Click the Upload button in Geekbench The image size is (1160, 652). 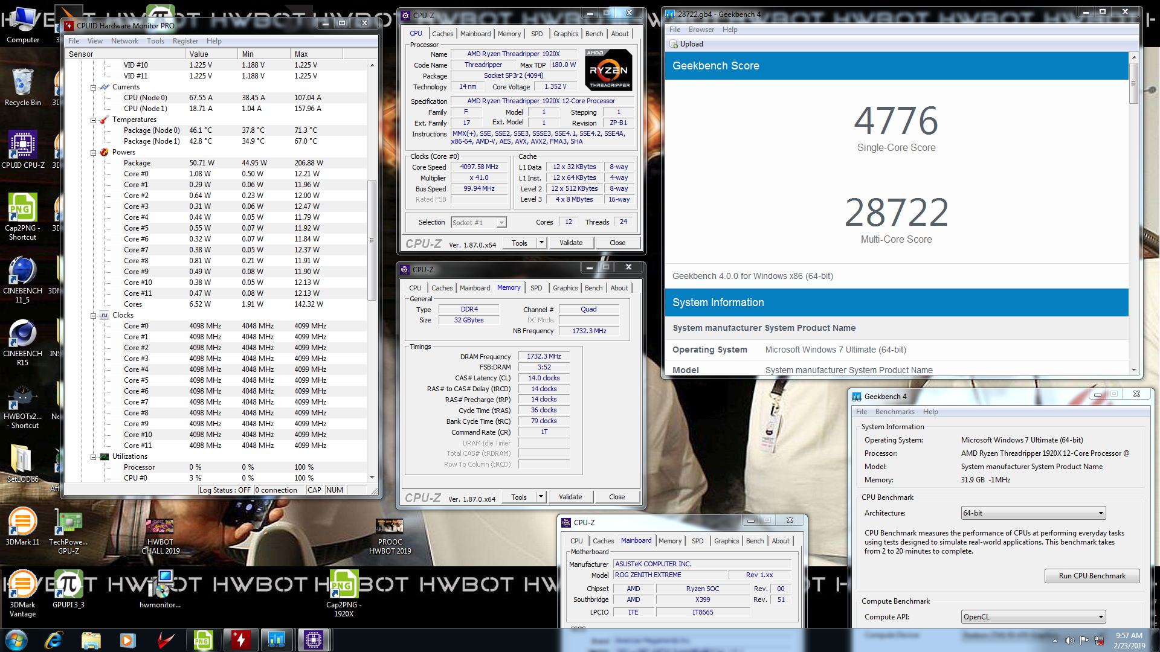687,44
